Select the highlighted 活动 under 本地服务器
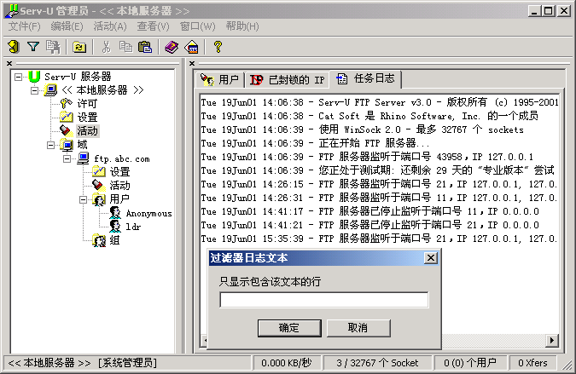 [87, 131]
